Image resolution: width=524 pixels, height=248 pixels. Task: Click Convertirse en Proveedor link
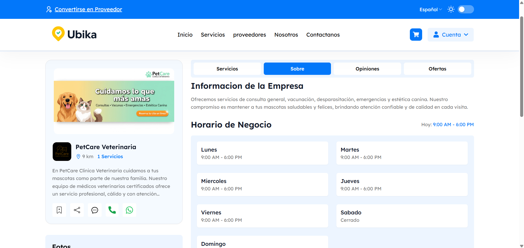(x=88, y=9)
